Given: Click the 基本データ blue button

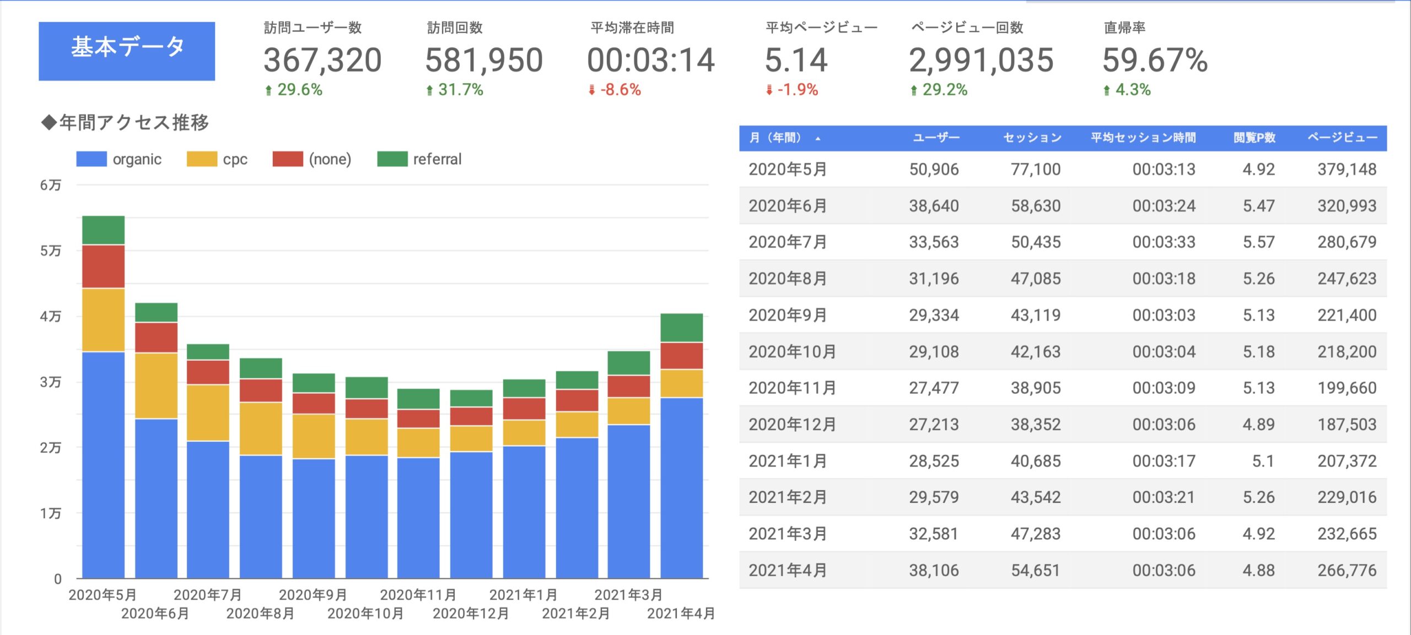Looking at the screenshot, I should pyautogui.click(x=127, y=51).
